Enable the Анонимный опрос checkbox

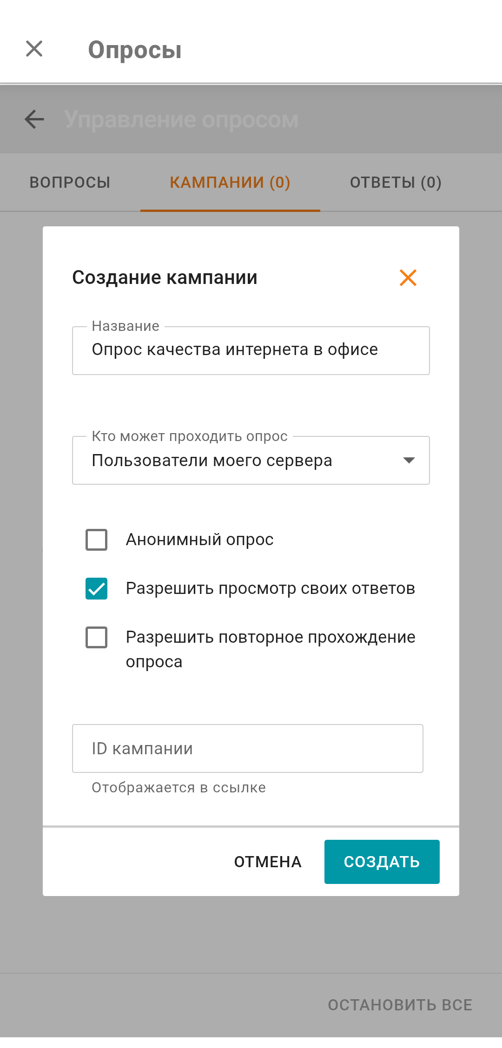point(97,540)
